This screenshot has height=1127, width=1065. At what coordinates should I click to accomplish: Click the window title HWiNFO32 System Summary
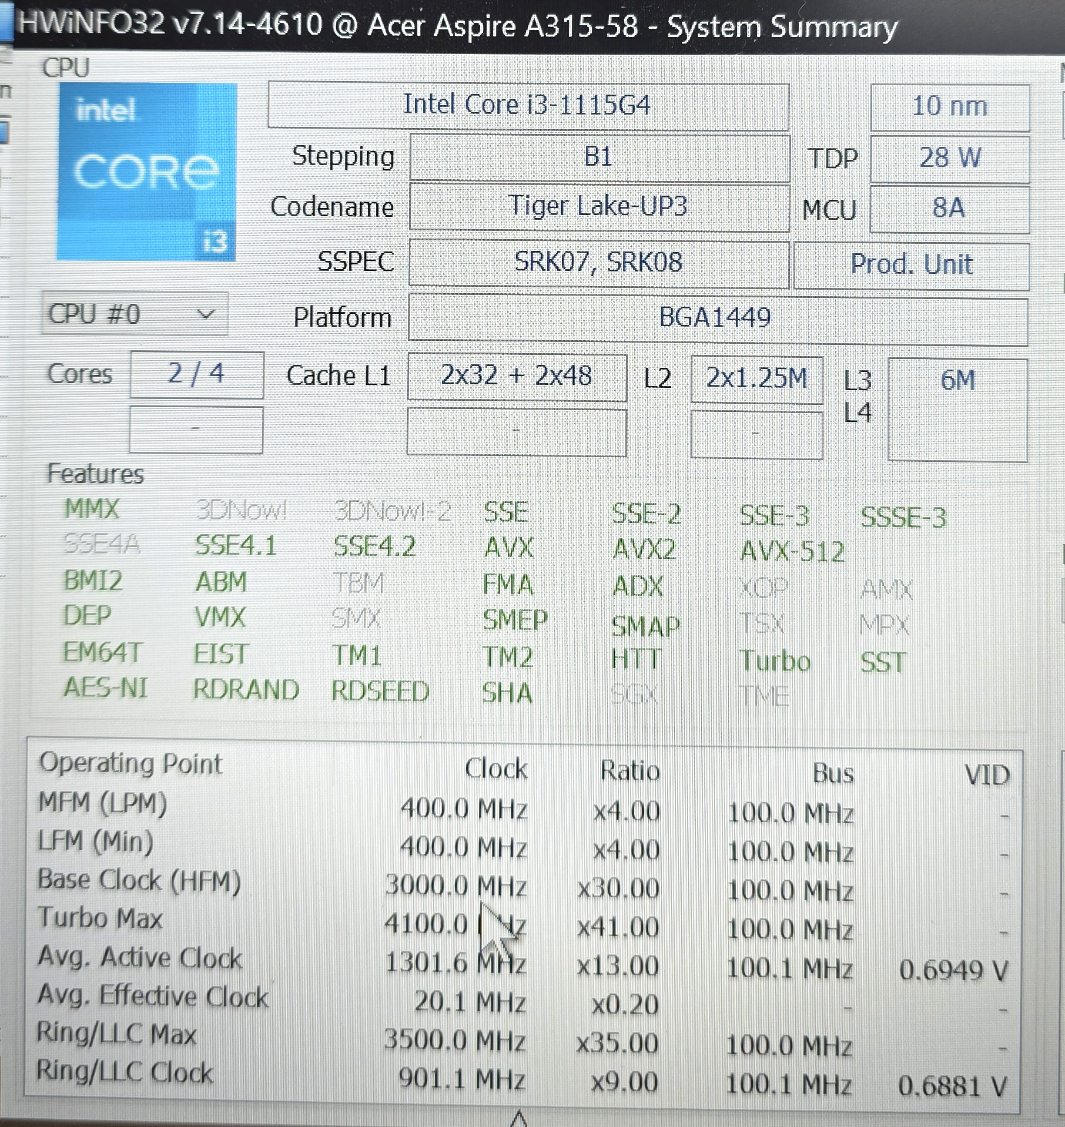click(458, 26)
